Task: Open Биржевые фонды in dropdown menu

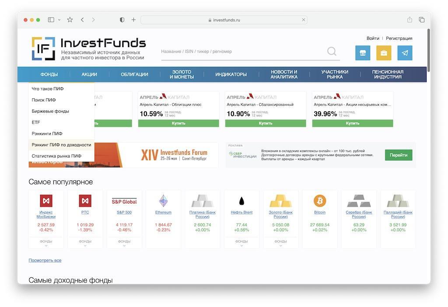Action: click(x=50, y=111)
